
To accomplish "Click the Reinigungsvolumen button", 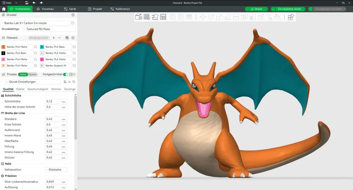I will coord(39,38).
